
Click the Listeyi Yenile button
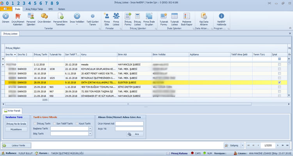pyautogui.click(x=16, y=145)
